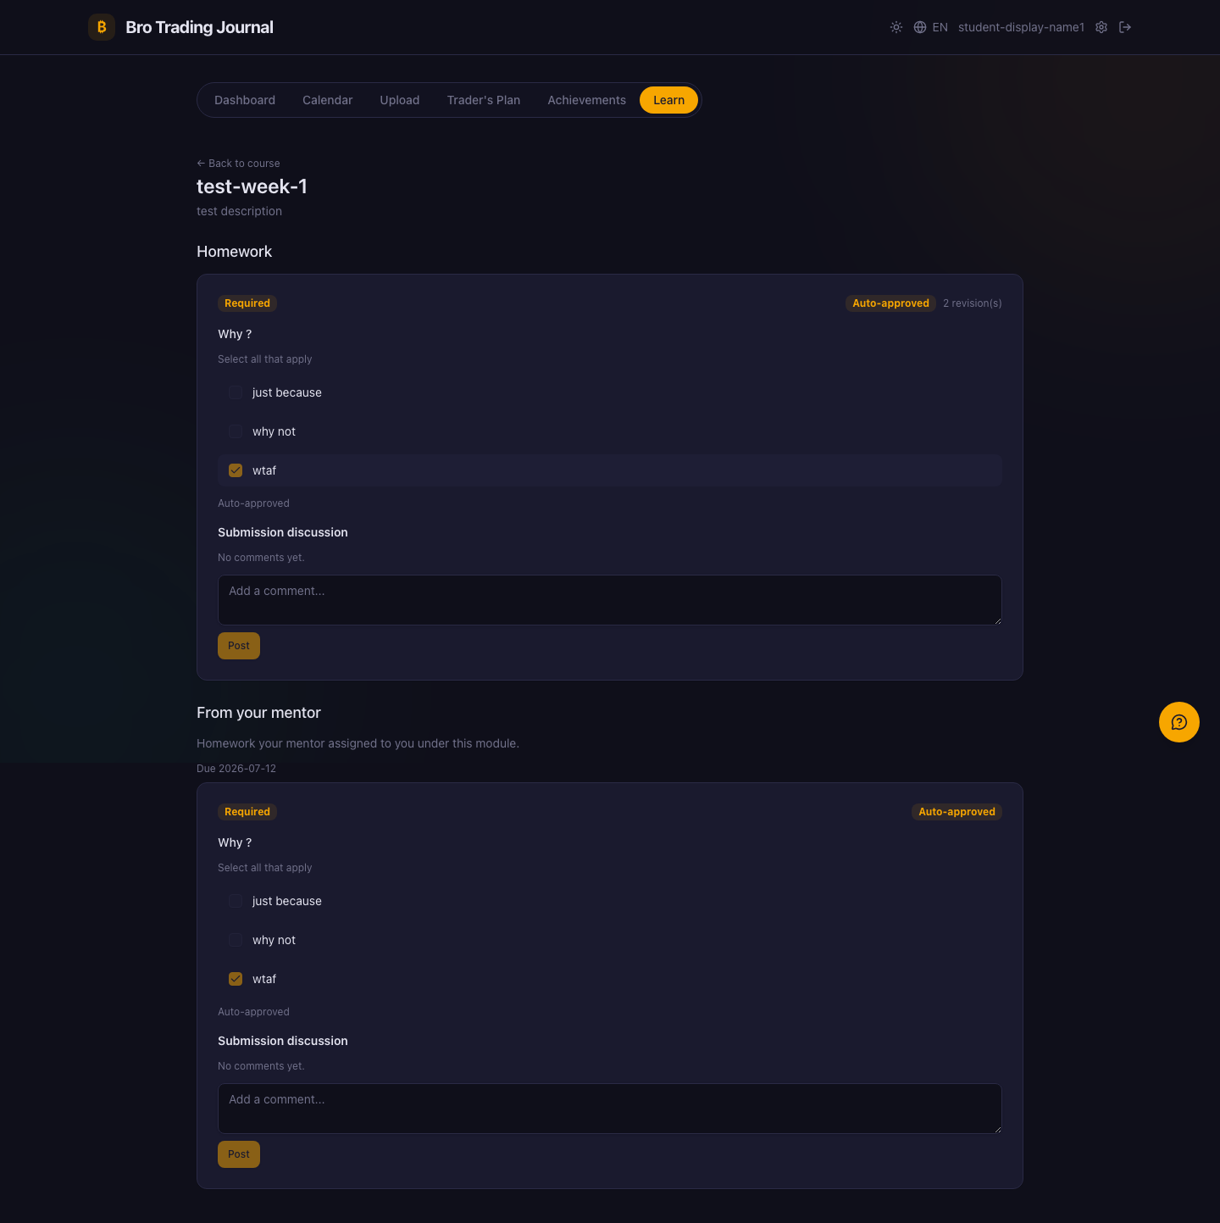Click the 'test-week-1' heading
The image size is (1220, 1223).
tap(252, 186)
